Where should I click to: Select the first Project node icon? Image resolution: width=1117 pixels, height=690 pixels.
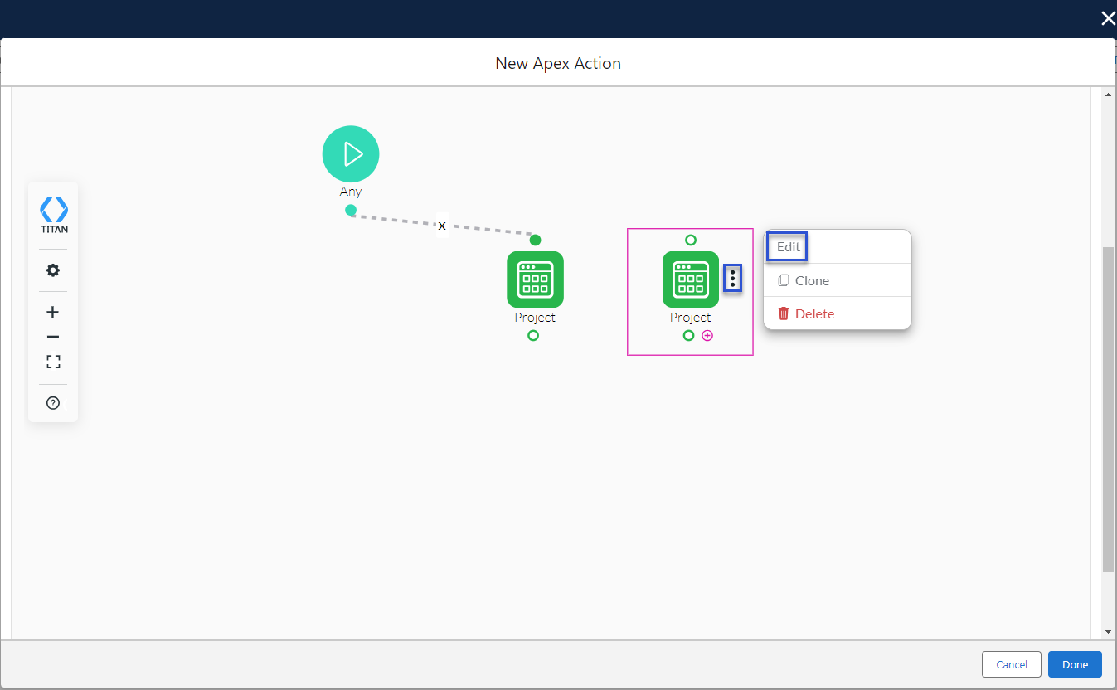[535, 279]
